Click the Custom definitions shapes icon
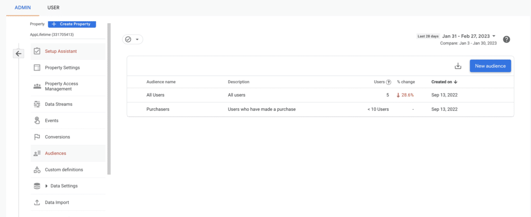The height and width of the screenshot is (217, 531). 37,170
